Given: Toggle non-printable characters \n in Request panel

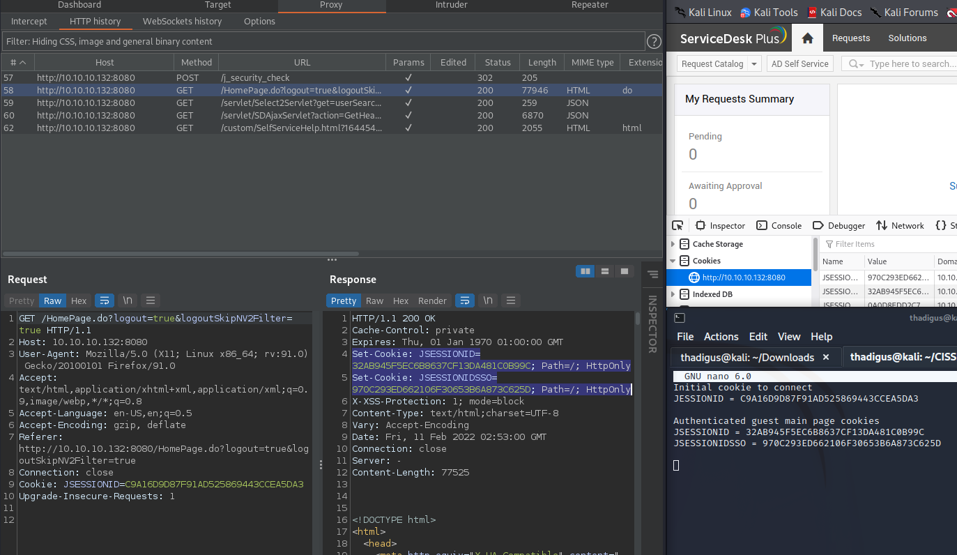Looking at the screenshot, I should (x=128, y=301).
